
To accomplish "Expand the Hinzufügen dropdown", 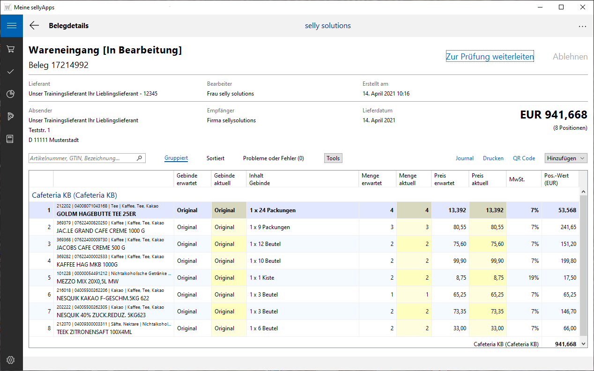I will pyautogui.click(x=565, y=158).
